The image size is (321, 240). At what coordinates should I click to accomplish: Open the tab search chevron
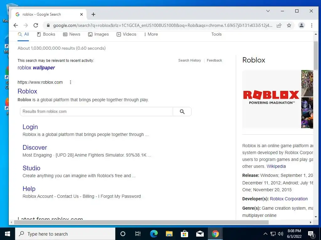coord(268,11)
